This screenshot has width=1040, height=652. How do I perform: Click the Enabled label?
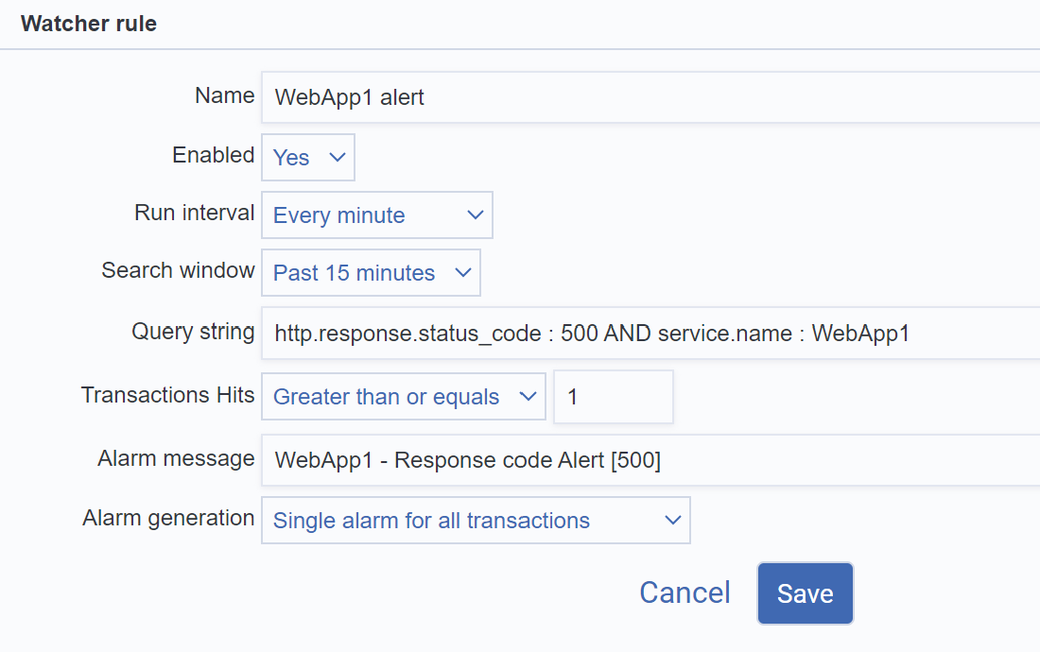[x=214, y=154]
